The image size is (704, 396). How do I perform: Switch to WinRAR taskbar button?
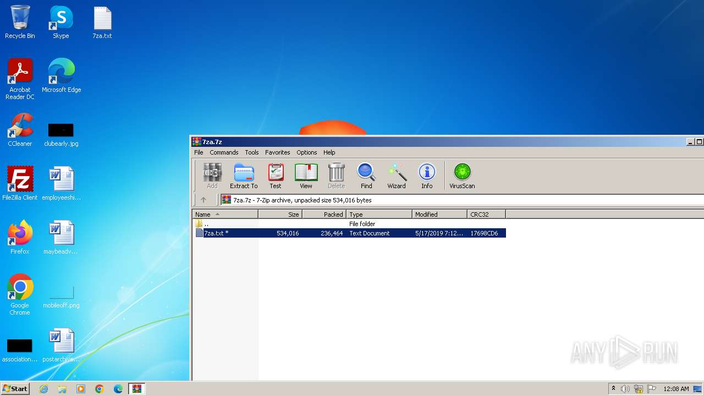coord(137,389)
